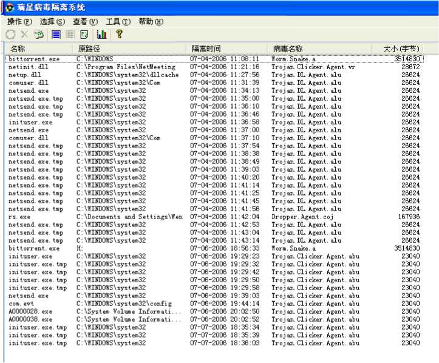Click the time 07-04-2006 11:37:10
Screen dimensions: 439x363
click(225, 138)
